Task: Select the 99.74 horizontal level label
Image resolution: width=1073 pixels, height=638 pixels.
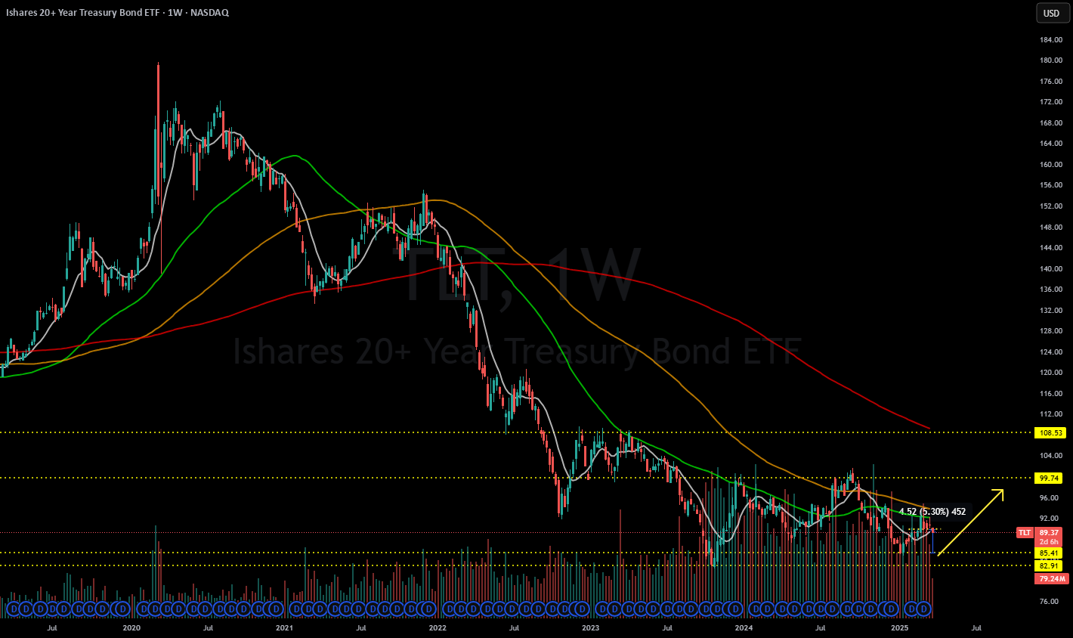Action: (1050, 478)
